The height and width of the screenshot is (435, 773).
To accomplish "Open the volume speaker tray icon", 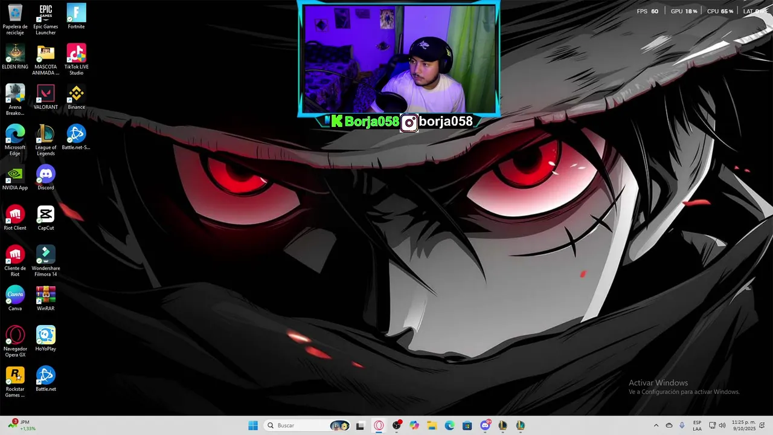I will (x=722, y=425).
